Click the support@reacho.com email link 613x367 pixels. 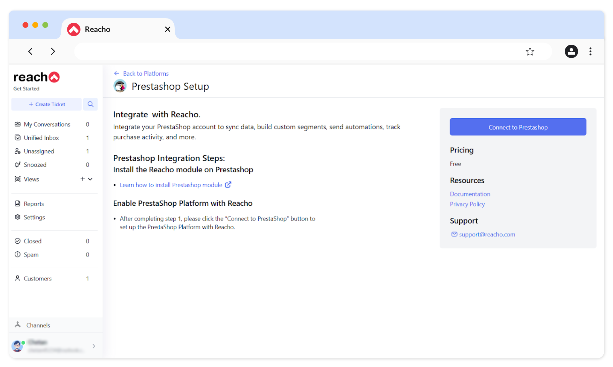click(487, 234)
